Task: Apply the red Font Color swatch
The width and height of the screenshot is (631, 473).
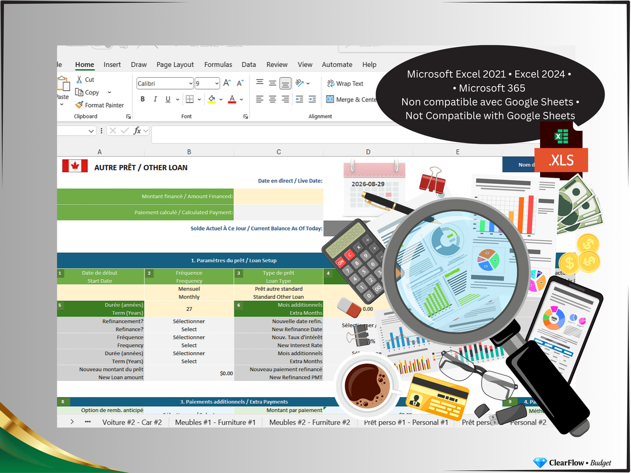Action: coord(232,99)
